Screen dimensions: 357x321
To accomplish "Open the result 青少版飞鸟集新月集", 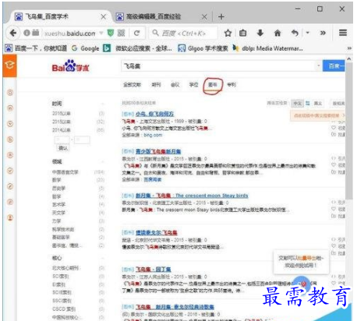I will (x=158, y=151).
